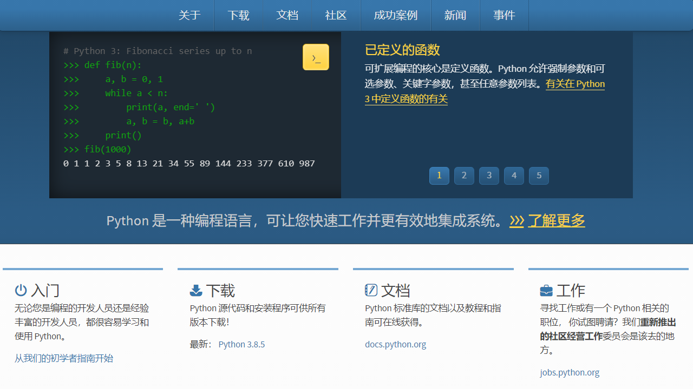Screen dimensions: 693x389
Task: Click the 工作 section heading text
Action: pos(571,291)
